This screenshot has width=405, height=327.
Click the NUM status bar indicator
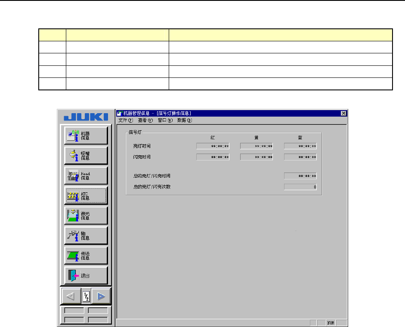pos(331,323)
